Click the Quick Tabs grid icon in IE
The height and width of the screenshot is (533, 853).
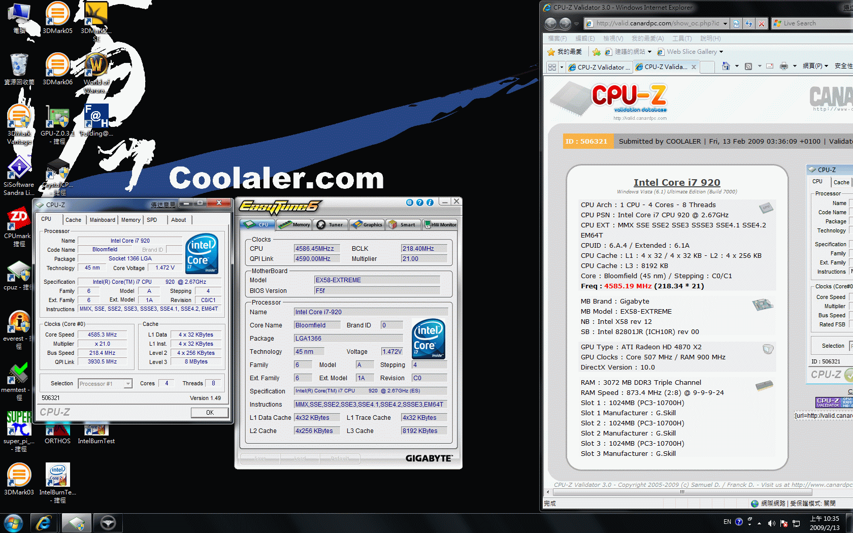pos(552,67)
